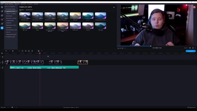Apply the warm Винтаж preset thumbnail
Image resolution: width=197 pixels, height=111 pixels.
click(75, 16)
